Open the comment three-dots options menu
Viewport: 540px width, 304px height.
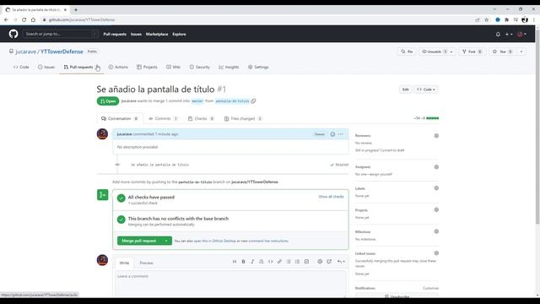click(x=341, y=134)
